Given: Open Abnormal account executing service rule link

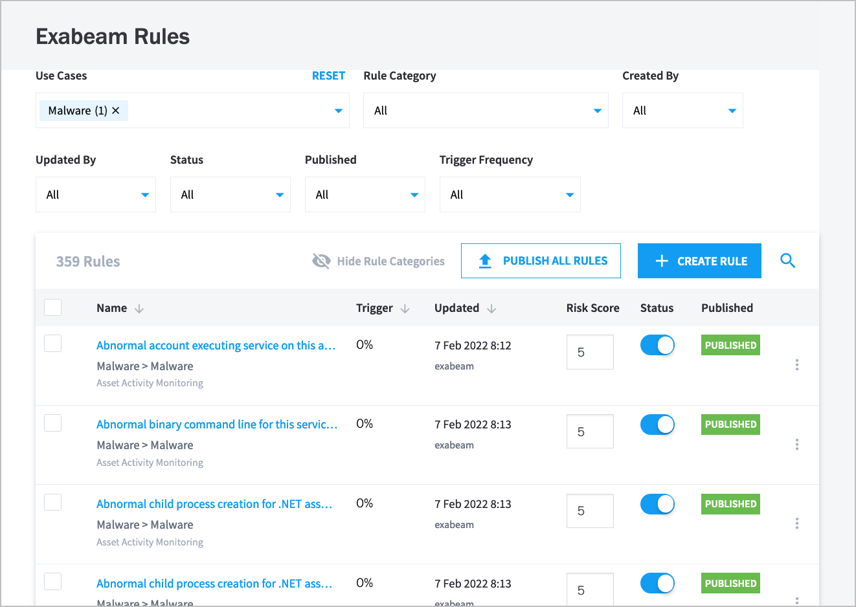Looking at the screenshot, I should point(216,346).
